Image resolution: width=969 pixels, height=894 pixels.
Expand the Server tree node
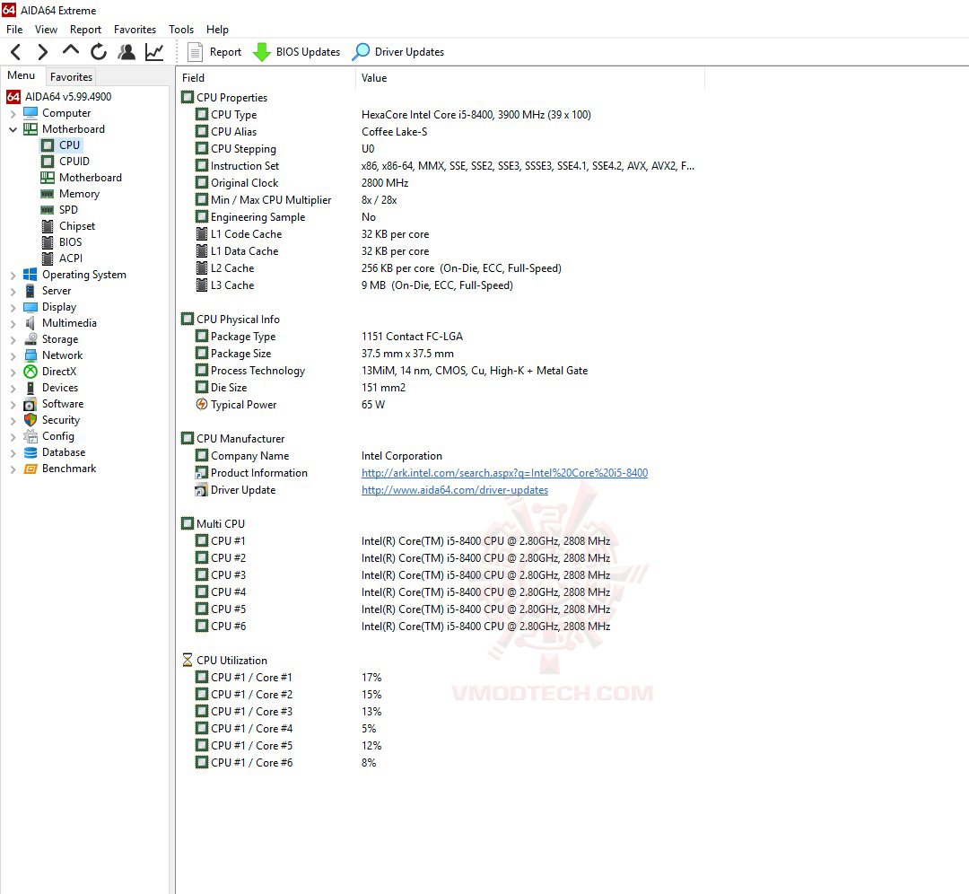(x=13, y=291)
